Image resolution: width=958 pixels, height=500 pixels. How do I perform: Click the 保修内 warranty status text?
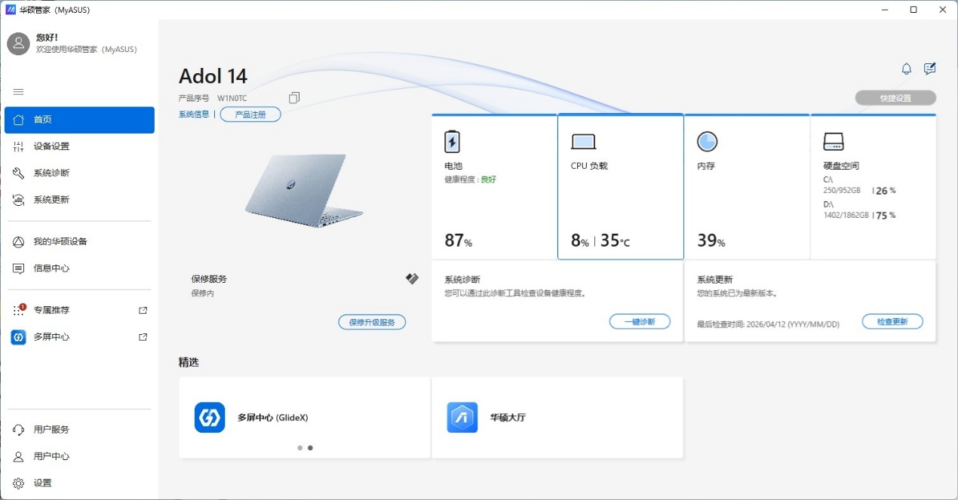pyautogui.click(x=202, y=293)
